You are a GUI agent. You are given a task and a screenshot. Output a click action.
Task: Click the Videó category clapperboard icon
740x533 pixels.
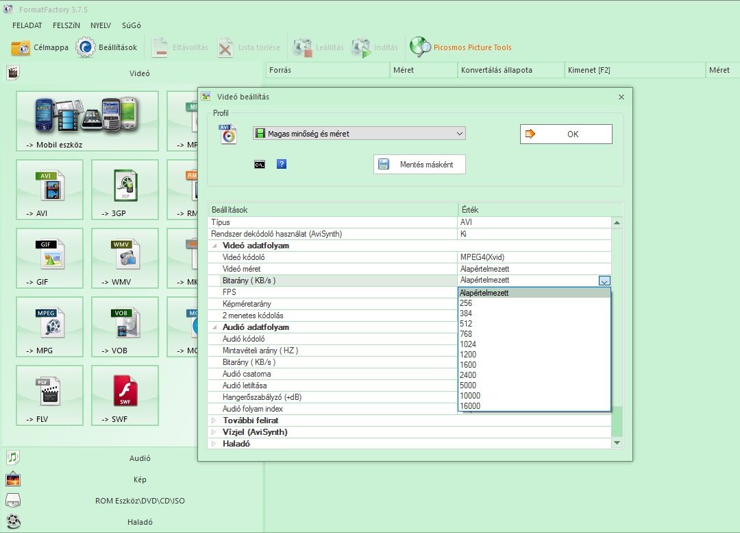pyautogui.click(x=13, y=73)
